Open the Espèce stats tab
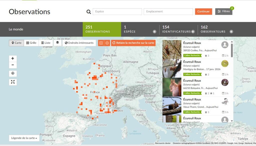The image size is (256, 146). coord(140,29)
